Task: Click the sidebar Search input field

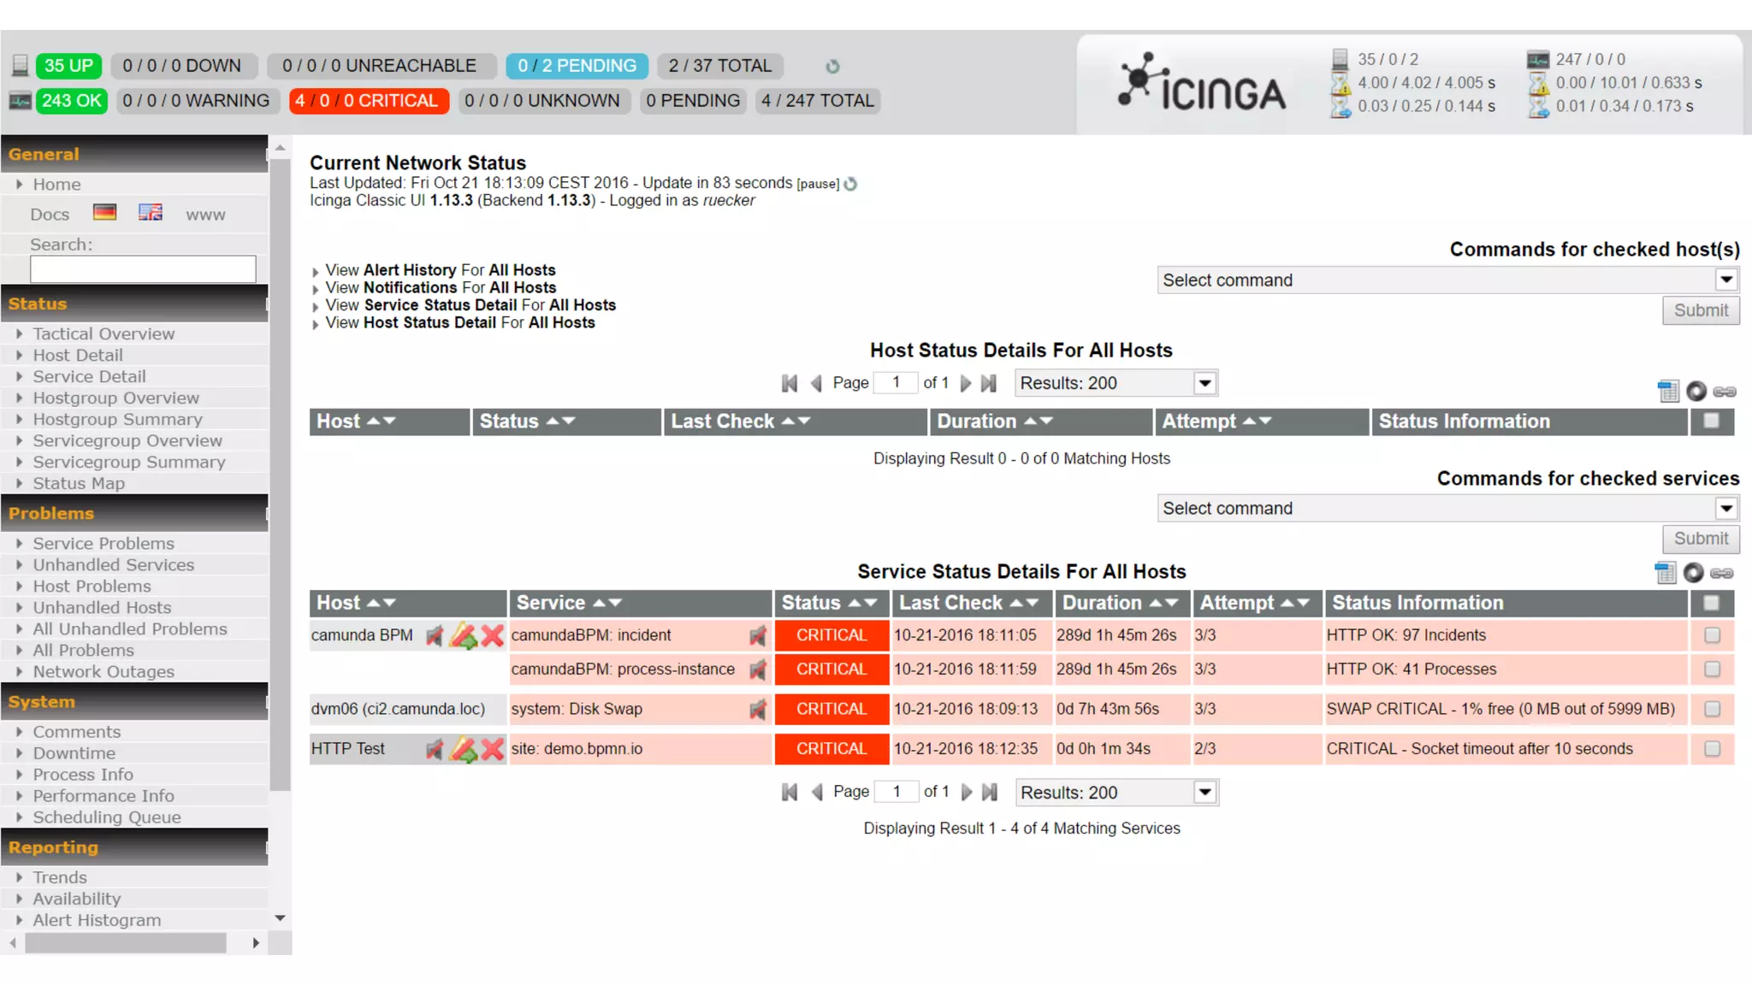Action: [x=143, y=269]
